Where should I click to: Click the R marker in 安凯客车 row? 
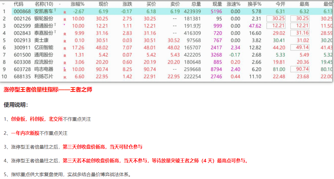click(x=65, y=12)
